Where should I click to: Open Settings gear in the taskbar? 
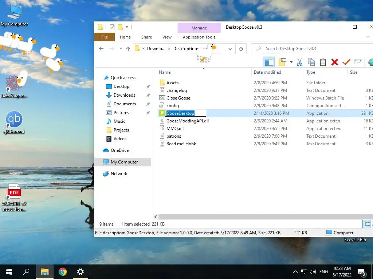pyautogui.click(x=81, y=272)
